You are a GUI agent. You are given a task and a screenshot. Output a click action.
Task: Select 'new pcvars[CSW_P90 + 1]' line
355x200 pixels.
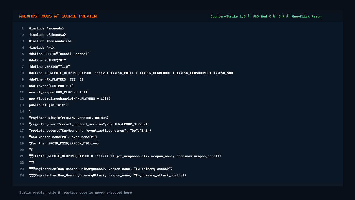coord(51,86)
